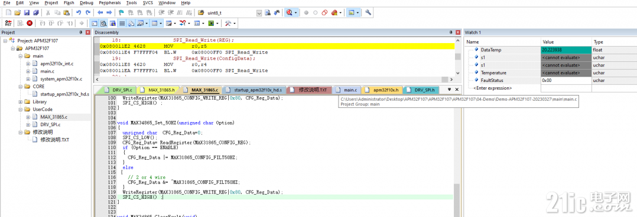Expand apm32f10x_int.c in project tree

pos(28,64)
